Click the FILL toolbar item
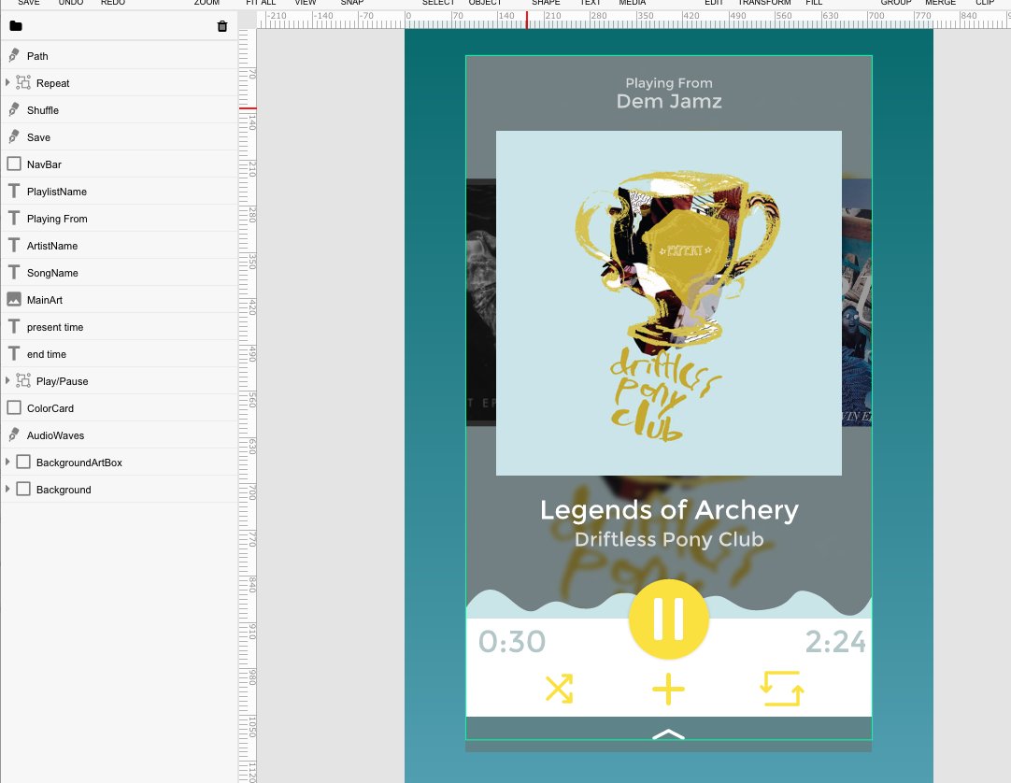 [x=814, y=3]
